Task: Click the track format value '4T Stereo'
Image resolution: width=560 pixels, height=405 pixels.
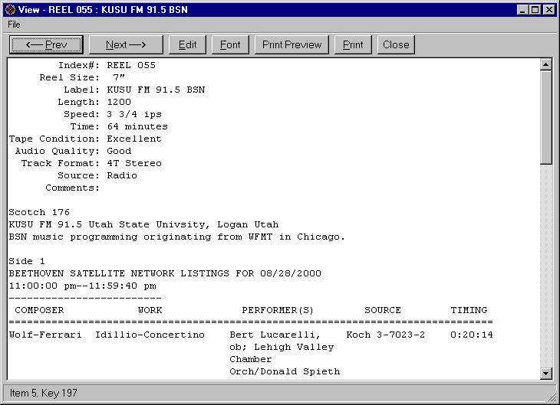Action: click(x=134, y=163)
